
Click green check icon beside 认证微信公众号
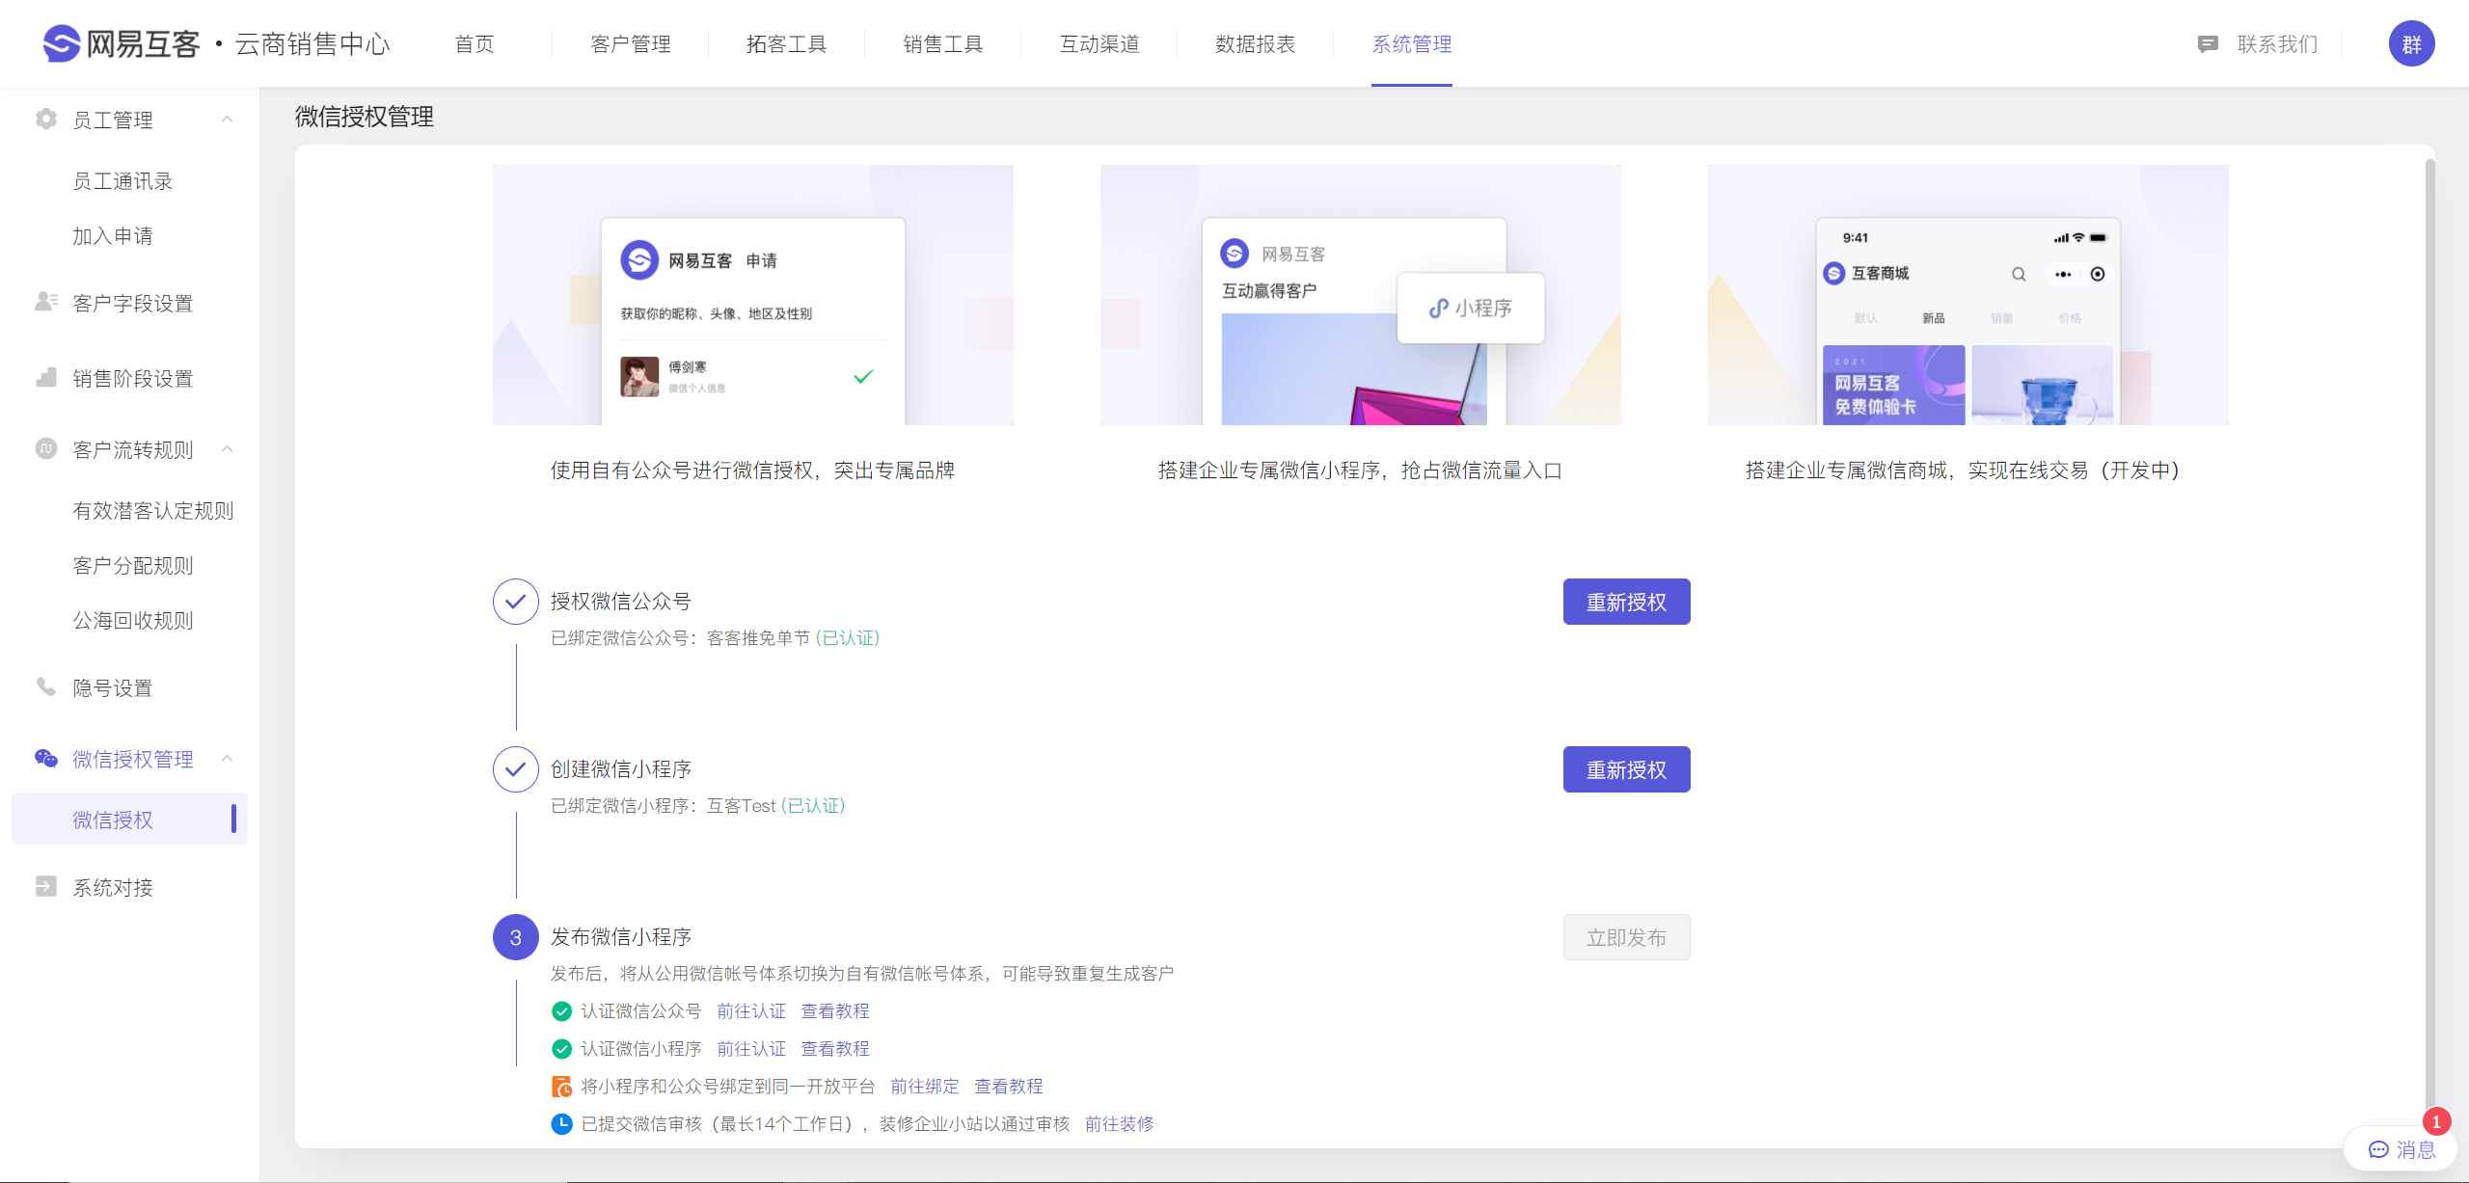tap(561, 1011)
